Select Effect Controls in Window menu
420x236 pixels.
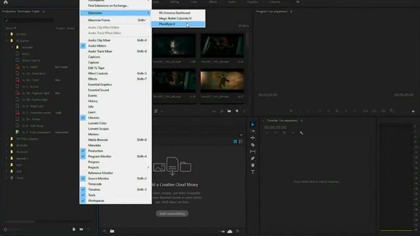coord(115,73)
